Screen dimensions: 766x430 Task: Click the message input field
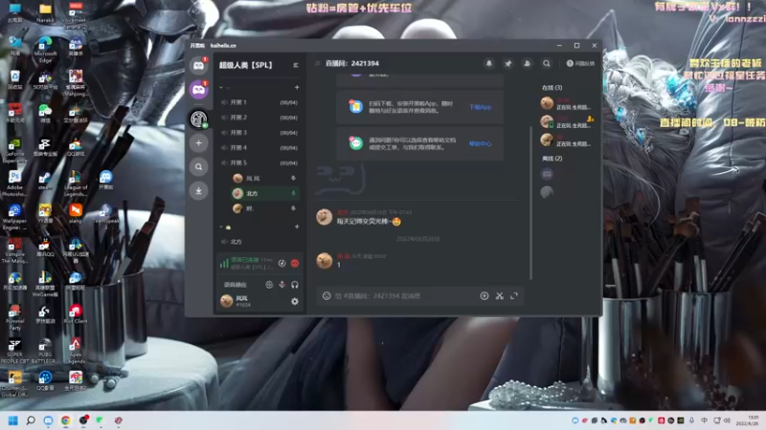(405, 296)
